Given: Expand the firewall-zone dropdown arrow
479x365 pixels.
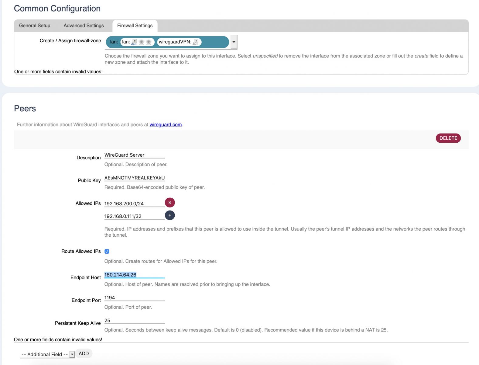Looking at the screenshot, I should coord(234,42).
